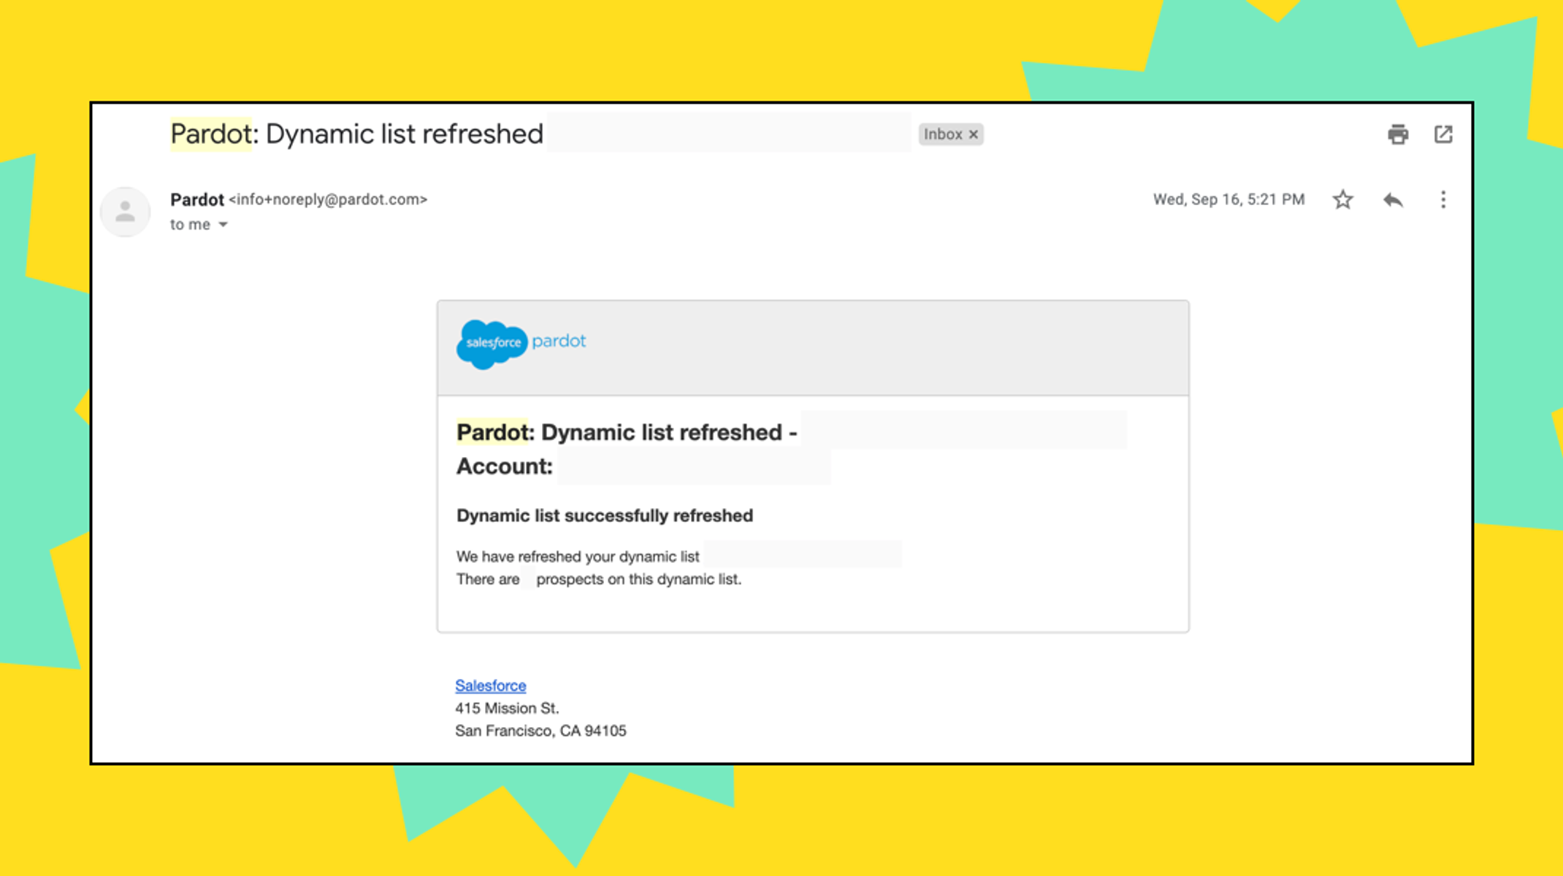Click the Salesforce cloud logo
1563x876 pixels.
(492, 343)
